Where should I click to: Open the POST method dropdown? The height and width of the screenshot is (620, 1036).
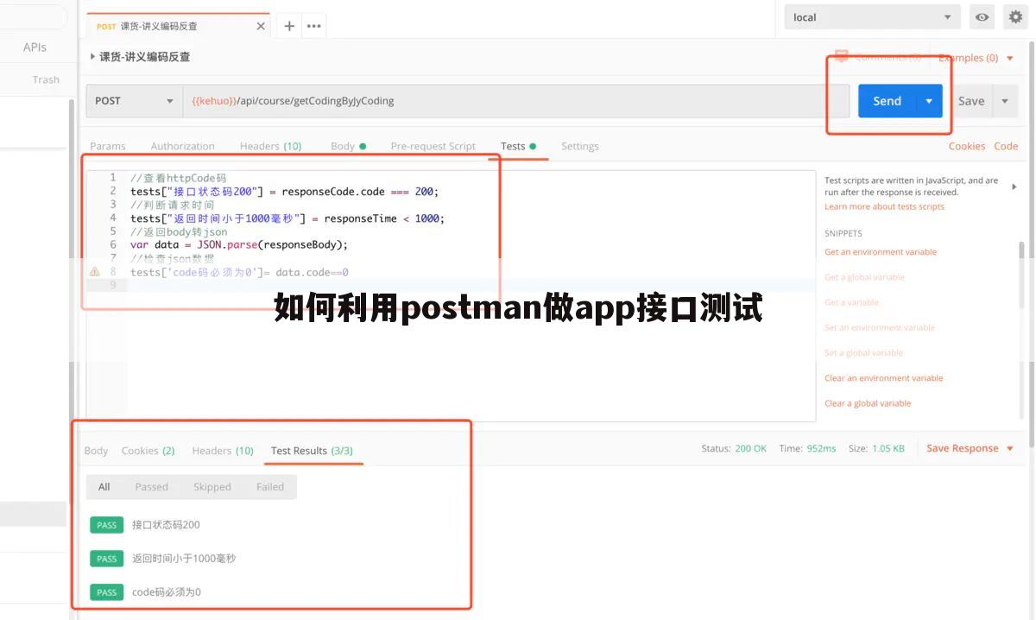coord(134,101)
